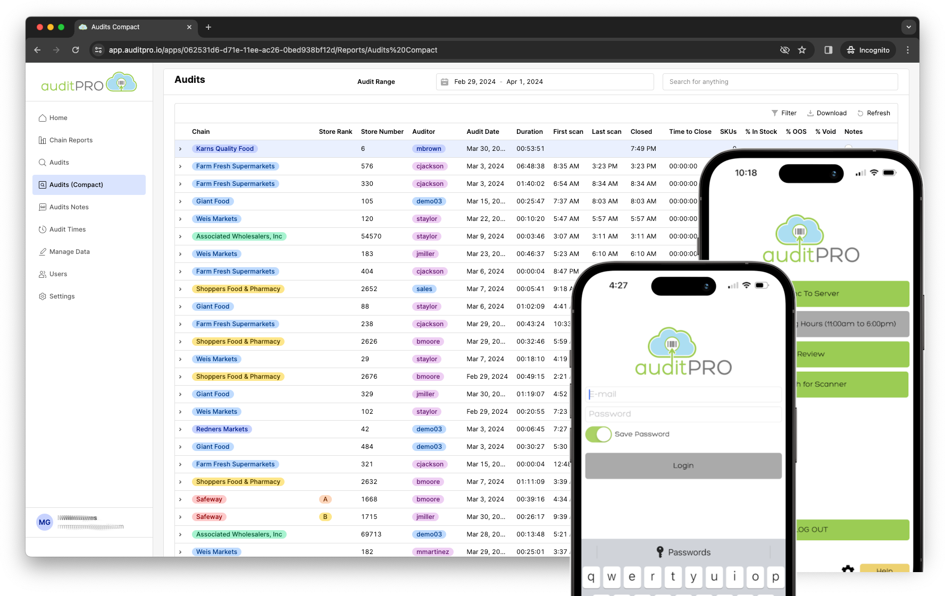Image resolution: width=945 pixels, height=596 pixels.
Task: Click browser back arrow
Action: coord(37,50)
